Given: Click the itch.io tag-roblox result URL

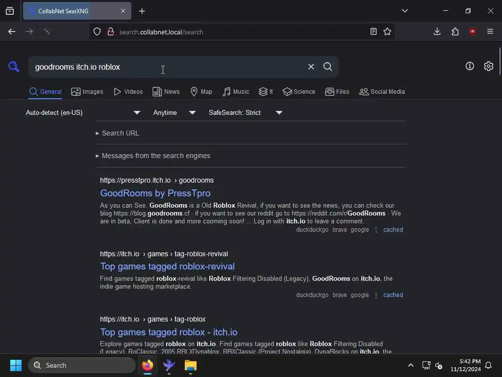Looking at the screenshot, I should click(x=153, y=319).
